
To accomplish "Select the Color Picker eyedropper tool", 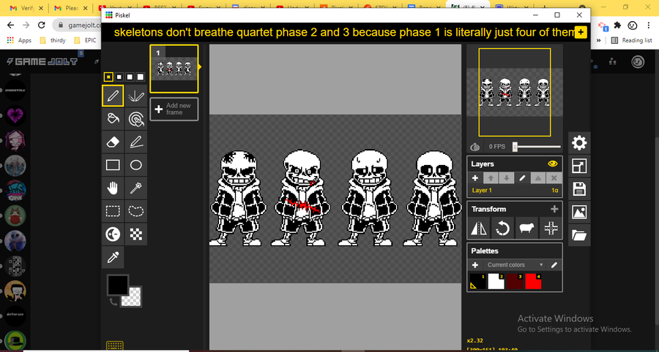I will tap(113, 257).
